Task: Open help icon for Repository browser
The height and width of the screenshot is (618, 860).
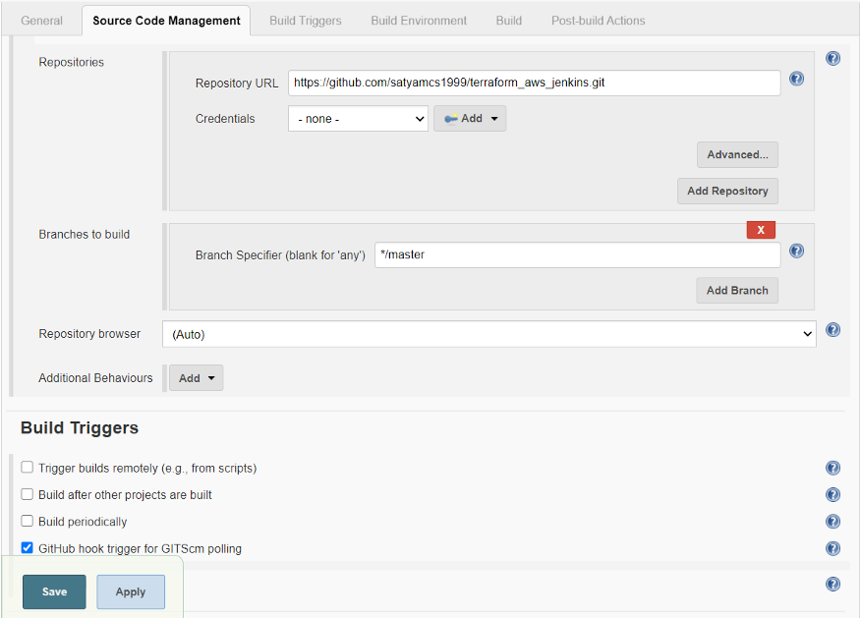Action: pyautogui.click(x=832, y=329)
